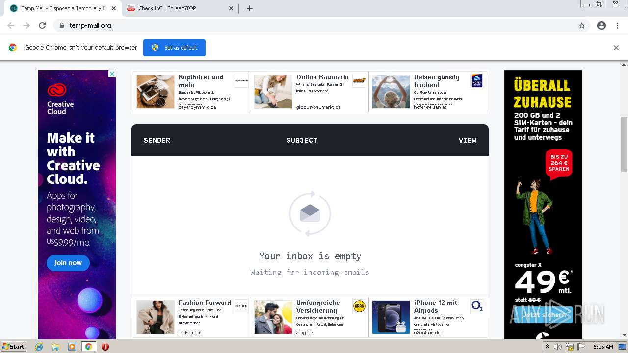Close the Creative Cloud ad with X icon

pyautogui.click(x=112, y=74)
